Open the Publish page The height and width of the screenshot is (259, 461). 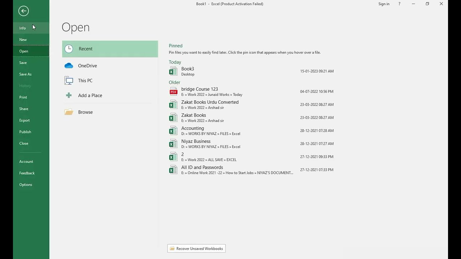click(31, 132)
